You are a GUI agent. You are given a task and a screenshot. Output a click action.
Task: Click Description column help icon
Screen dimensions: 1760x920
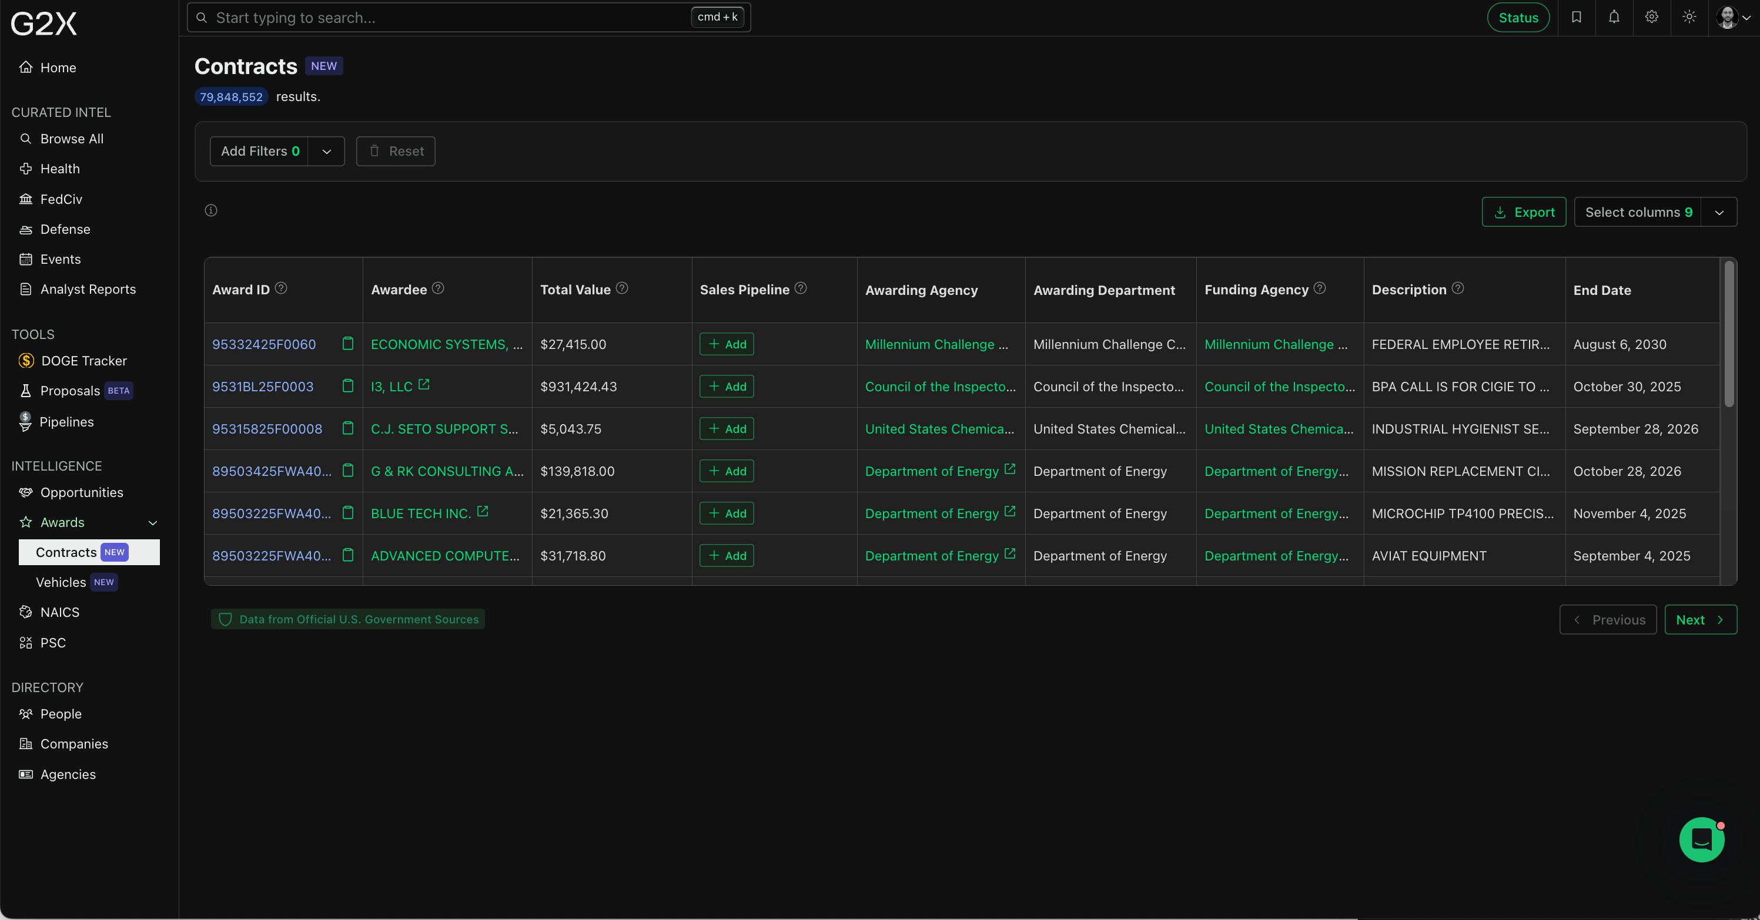click(x=1458, y=288)
